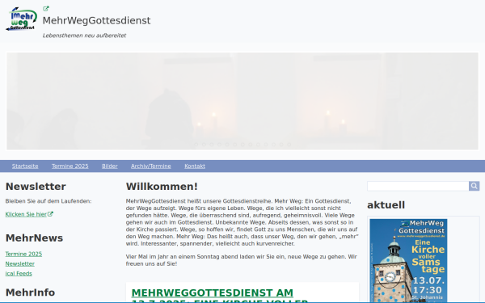The width and height of the screenshot is (485, 303).
Task: Click the 'aktuell' heading
Action: click(386, 205)
